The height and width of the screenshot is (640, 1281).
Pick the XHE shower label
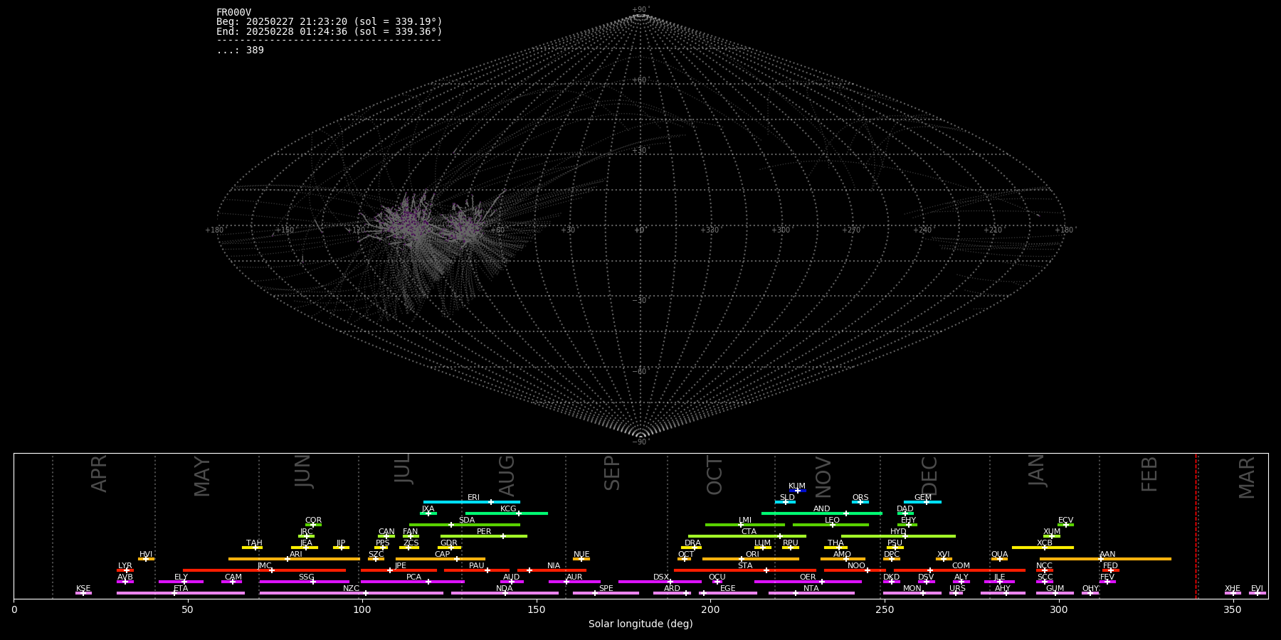coord(1233,589)
